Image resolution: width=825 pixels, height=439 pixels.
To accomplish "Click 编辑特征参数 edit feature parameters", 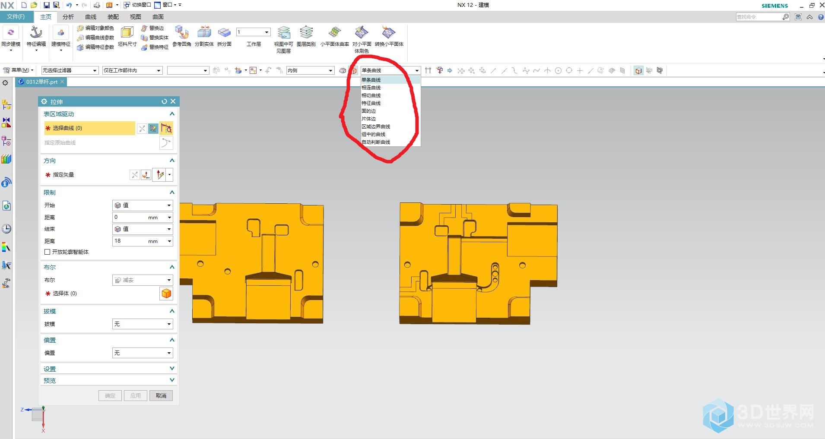I will click(x=95, y=47).
